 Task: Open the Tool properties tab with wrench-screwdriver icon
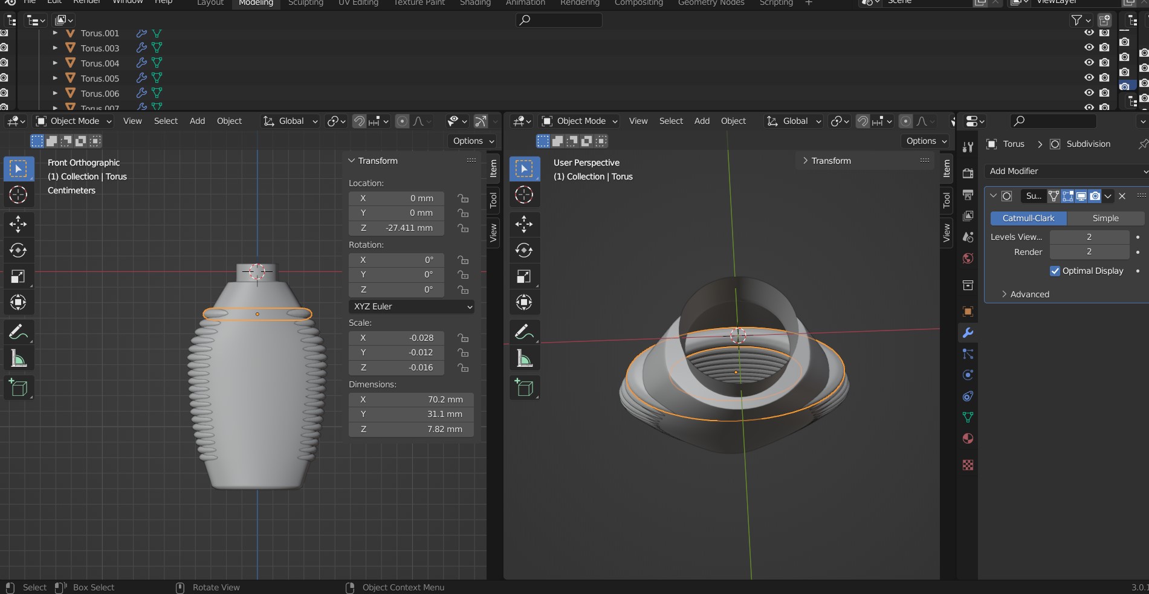968,147
